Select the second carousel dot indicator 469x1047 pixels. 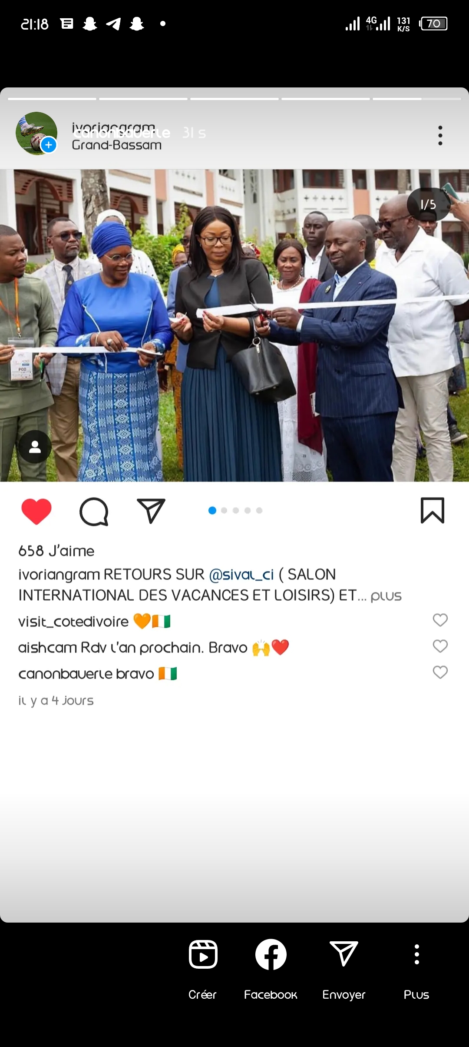click(x=224, y=510)
